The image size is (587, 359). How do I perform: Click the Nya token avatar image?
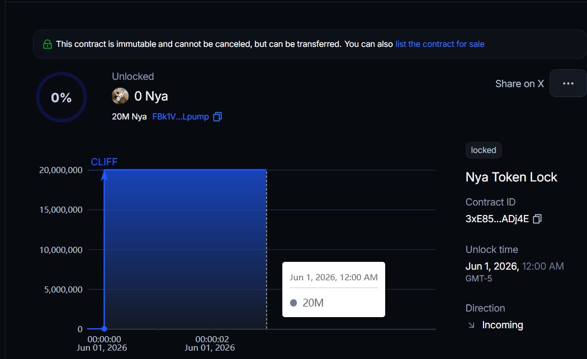(120, 96)
